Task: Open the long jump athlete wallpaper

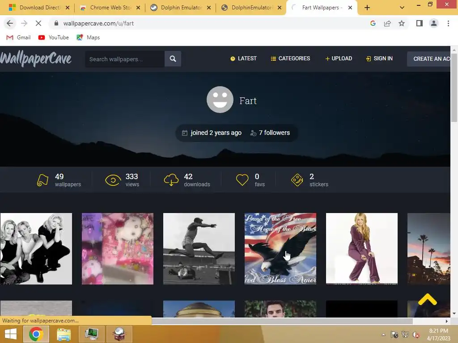Action: click(199, 249)
